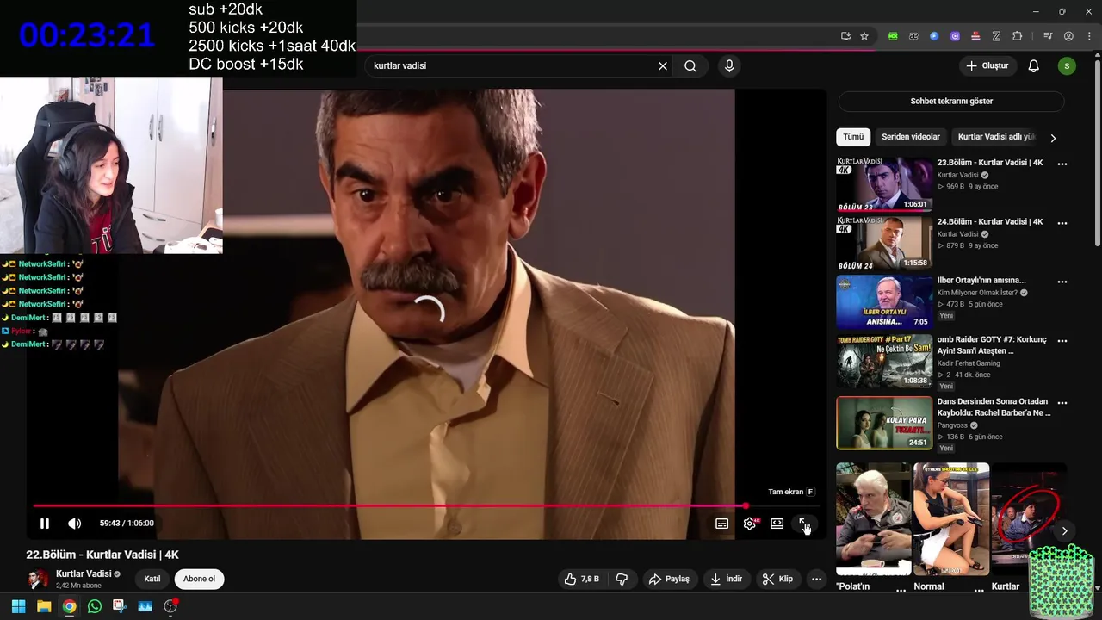1102x620 pixels.
Task: Open the Chrome three-dot menu
Action: pyautogui.click(x=1088, y=36)
